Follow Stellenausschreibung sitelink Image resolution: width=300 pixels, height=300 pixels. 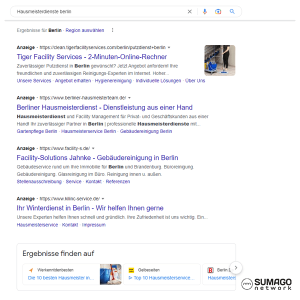coord(39,181)
